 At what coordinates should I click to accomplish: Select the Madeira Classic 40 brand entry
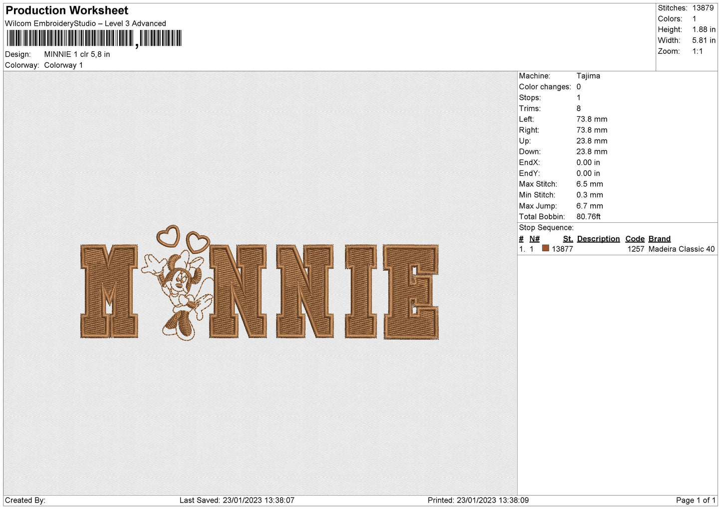coord(681,249)
